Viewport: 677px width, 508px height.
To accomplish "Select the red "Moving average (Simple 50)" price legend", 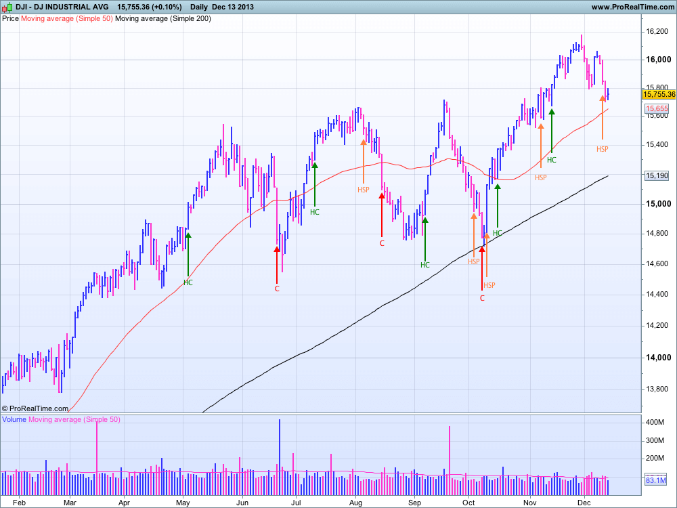I will (x=67, y=18).
